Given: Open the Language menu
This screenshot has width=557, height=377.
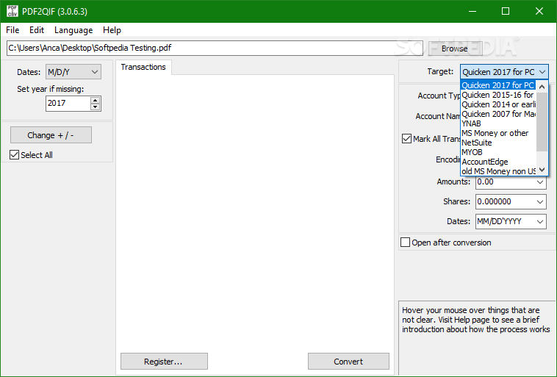Looking at the screenshot, I should pos(73,30).
